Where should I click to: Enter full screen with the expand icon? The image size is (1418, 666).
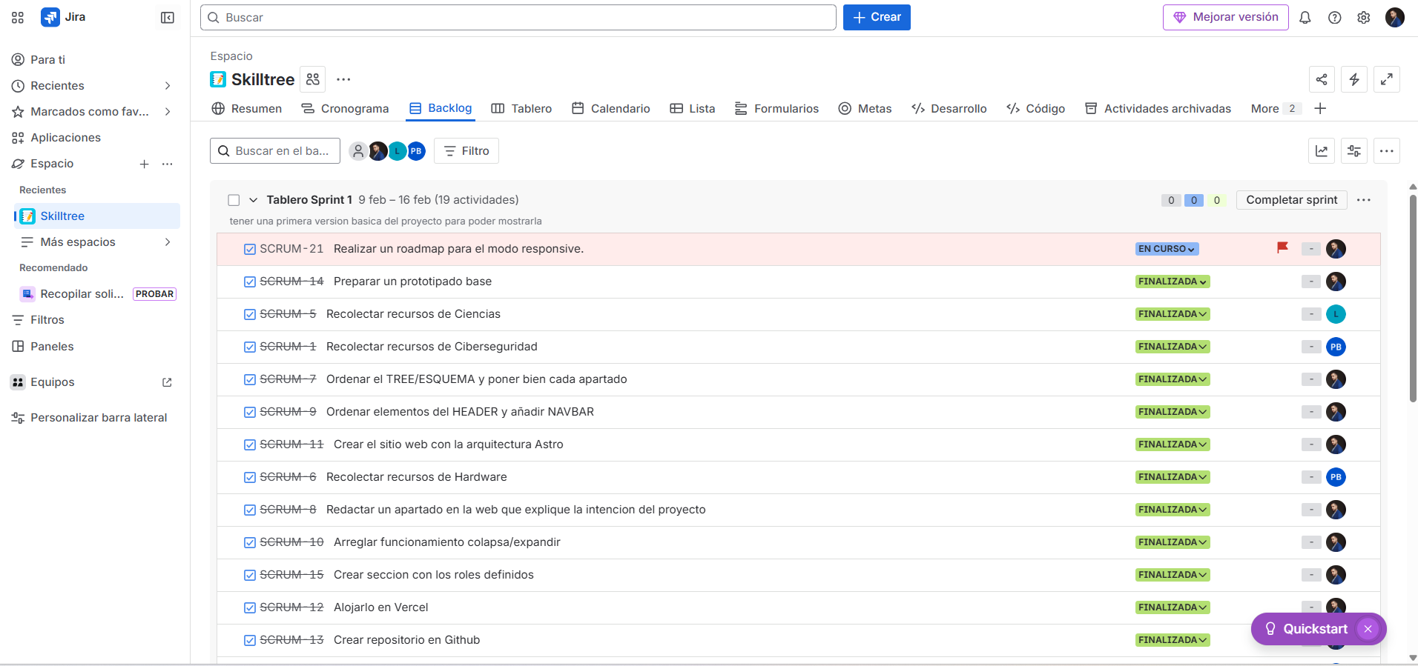point(1387,79)
